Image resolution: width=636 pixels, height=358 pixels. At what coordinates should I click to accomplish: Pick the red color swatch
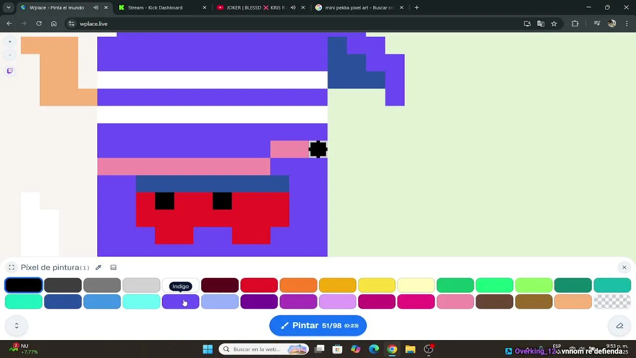click(x=259, y=285)
